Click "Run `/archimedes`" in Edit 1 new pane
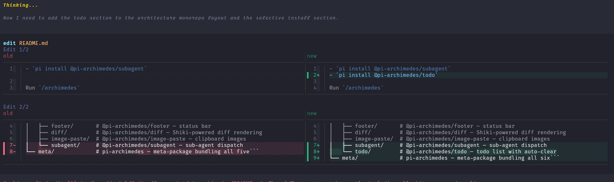 pos(357,88)
